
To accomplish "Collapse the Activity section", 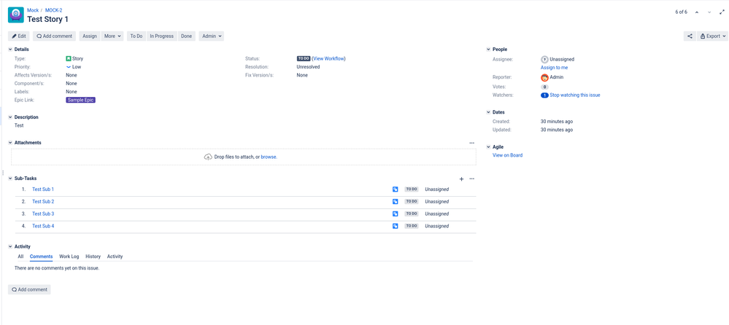I will [10, 246].
